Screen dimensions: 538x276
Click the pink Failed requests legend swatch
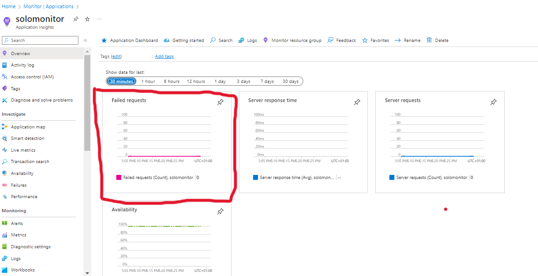click(x=119, y=178)
